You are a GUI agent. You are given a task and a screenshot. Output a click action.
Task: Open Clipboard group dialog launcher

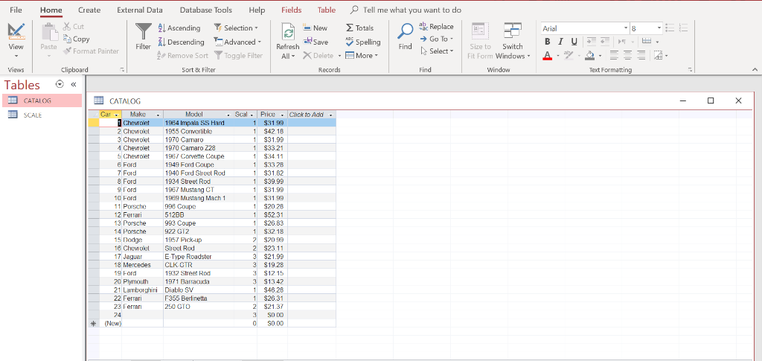[122, 70]
